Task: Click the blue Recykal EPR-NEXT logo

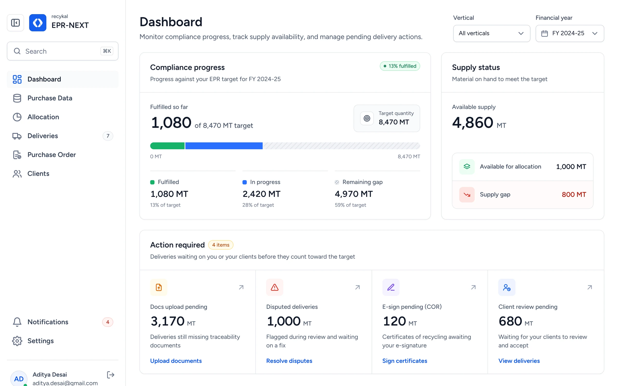Action: (x=38, y=23)
